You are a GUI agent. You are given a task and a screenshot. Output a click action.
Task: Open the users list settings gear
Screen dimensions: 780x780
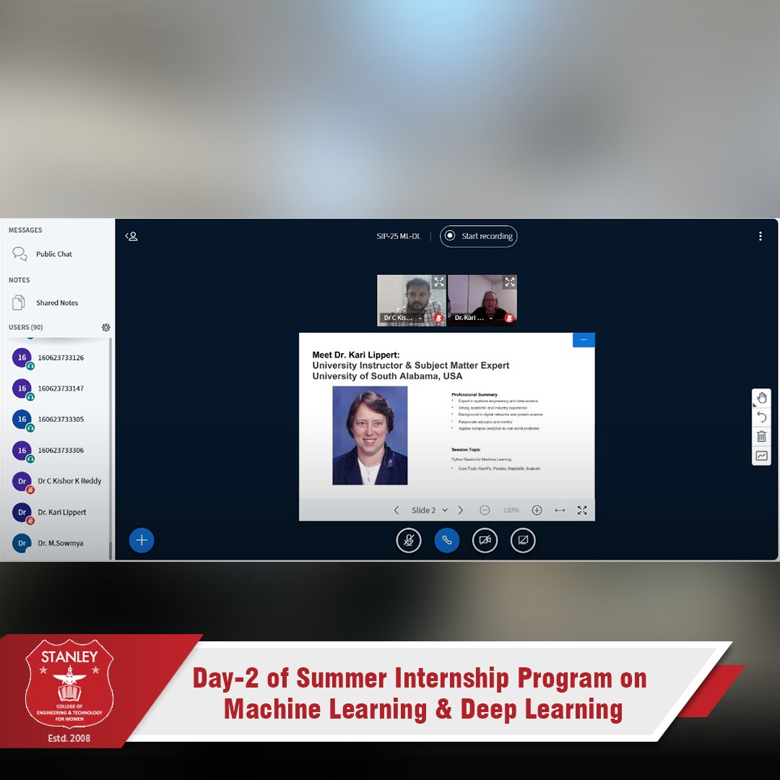(x=106, y=327)
